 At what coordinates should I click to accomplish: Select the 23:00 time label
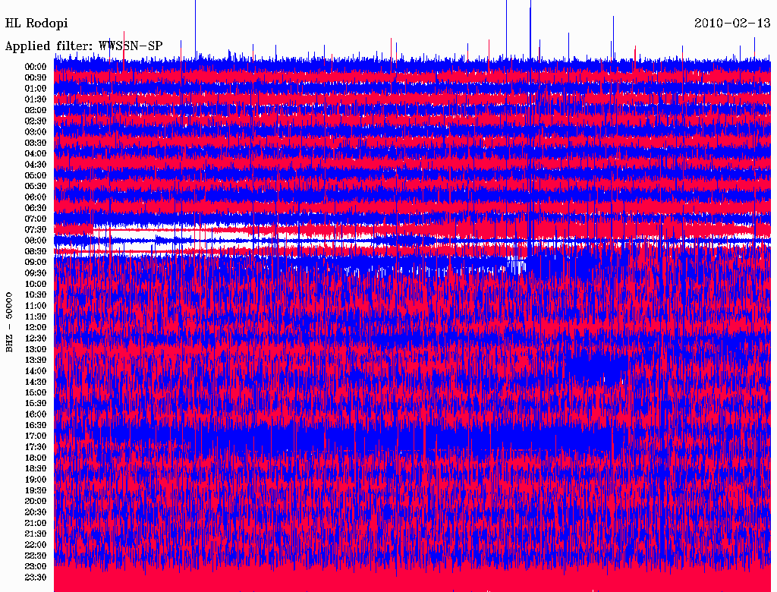point(36,567)
